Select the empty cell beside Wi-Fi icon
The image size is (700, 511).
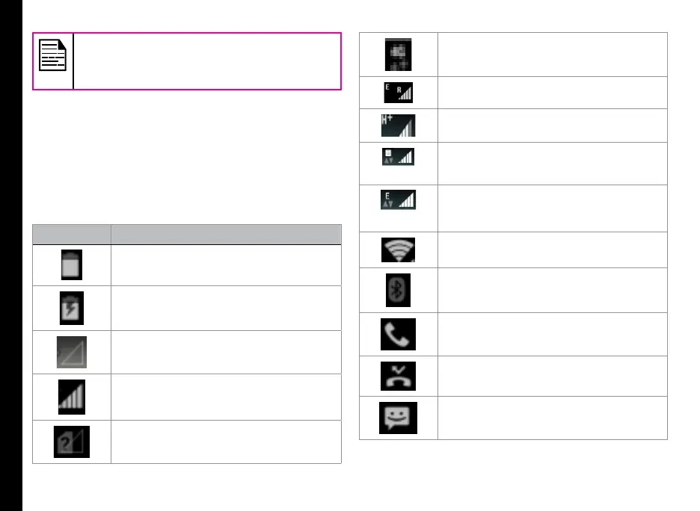(553, 250)
